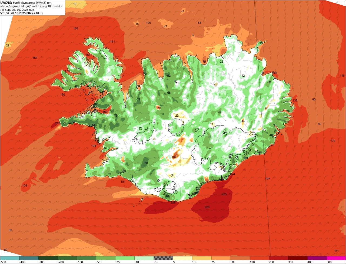The image size is (346, 264).
Task: Click the value "44" in eastern highlands
Action: [x=243, y=121]
